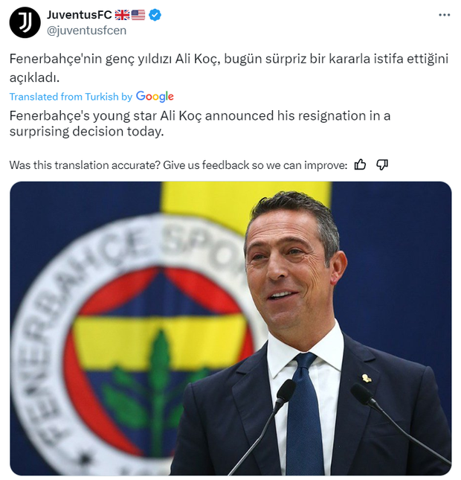Open the three-dot more options menu
The height and width of the screenshot is (480, 461).
click(x=444, y=15)
